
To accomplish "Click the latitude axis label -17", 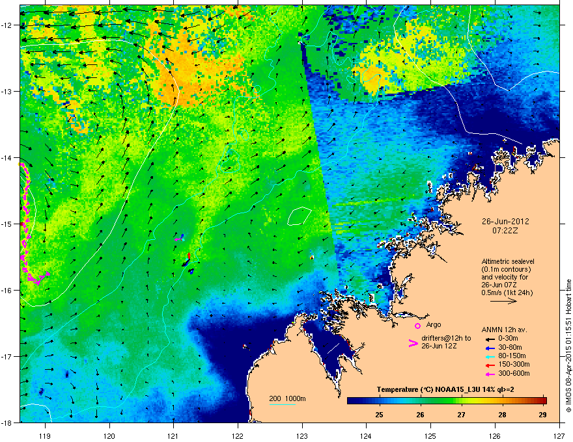I will click(7, 356).
